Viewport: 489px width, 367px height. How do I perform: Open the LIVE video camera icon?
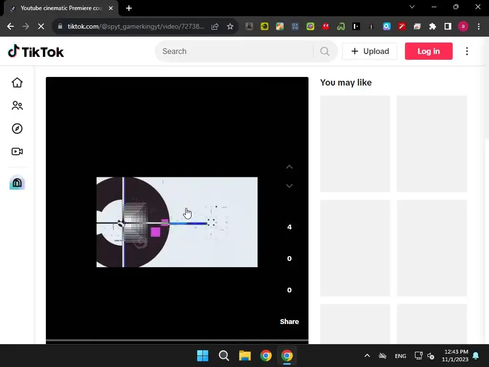pos(17,151)
